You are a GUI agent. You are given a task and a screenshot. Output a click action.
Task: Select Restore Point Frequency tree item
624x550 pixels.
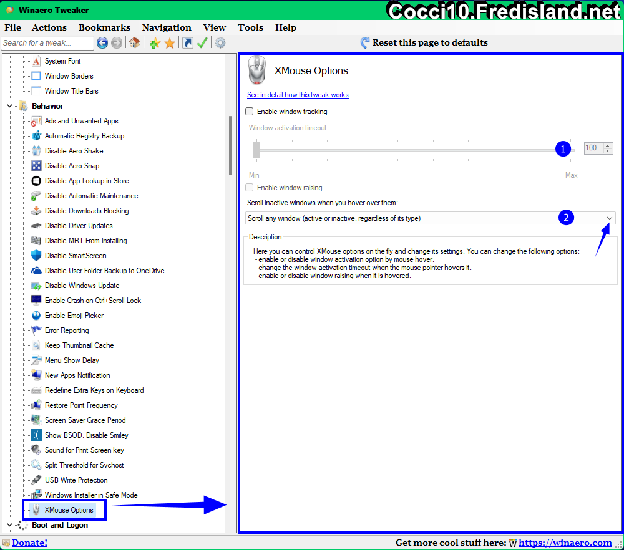81,405
